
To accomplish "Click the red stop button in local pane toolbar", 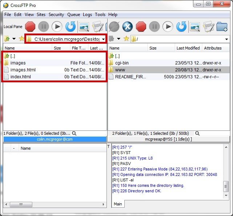I will pos(30,27).
